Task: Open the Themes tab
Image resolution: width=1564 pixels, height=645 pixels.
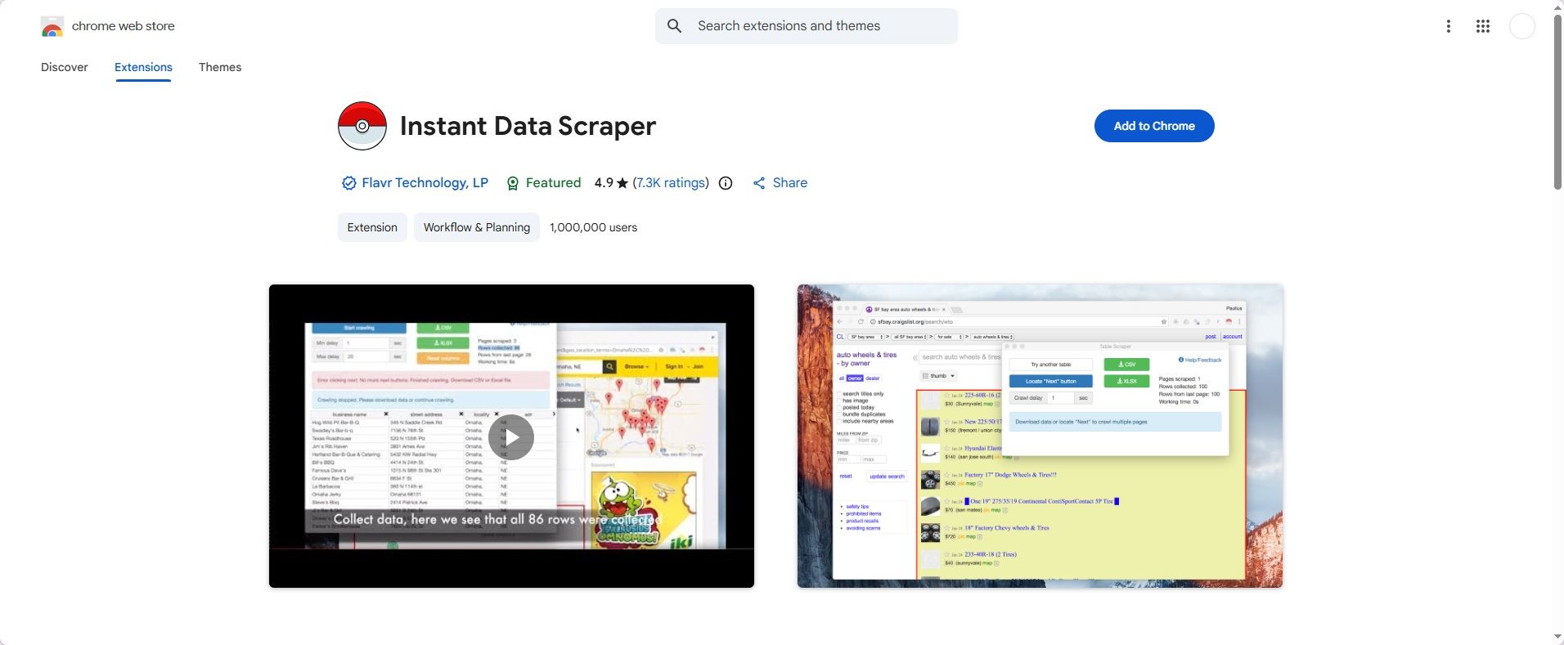Action: (220, 67)
